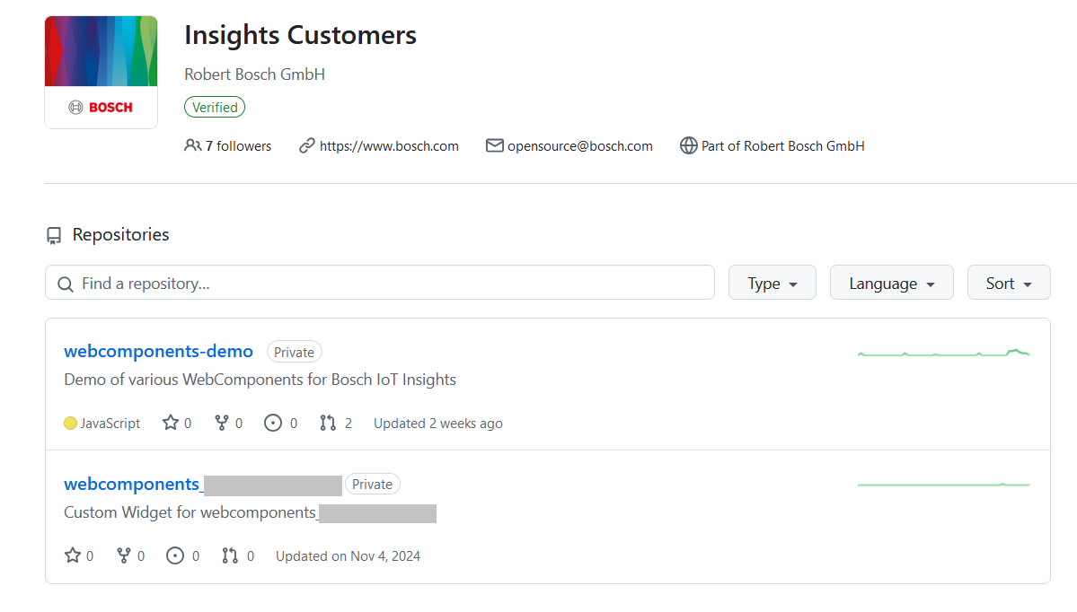Open the Sort dropdown menu
This screenshot has height=612, width=1077.
(x=1008, y=283)
